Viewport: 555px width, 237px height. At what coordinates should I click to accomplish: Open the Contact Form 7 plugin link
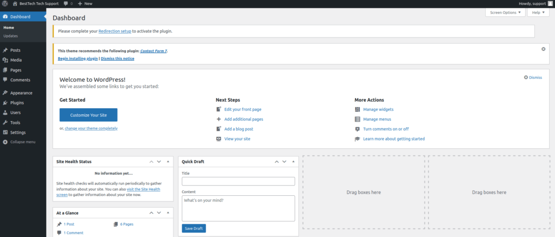point(153,51)
